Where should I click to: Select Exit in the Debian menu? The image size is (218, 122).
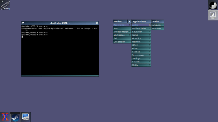pyautogui.click(x=122, y=38)
